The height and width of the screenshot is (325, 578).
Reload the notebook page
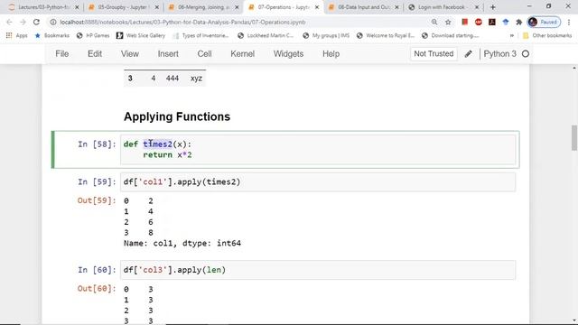coord(36,22)
